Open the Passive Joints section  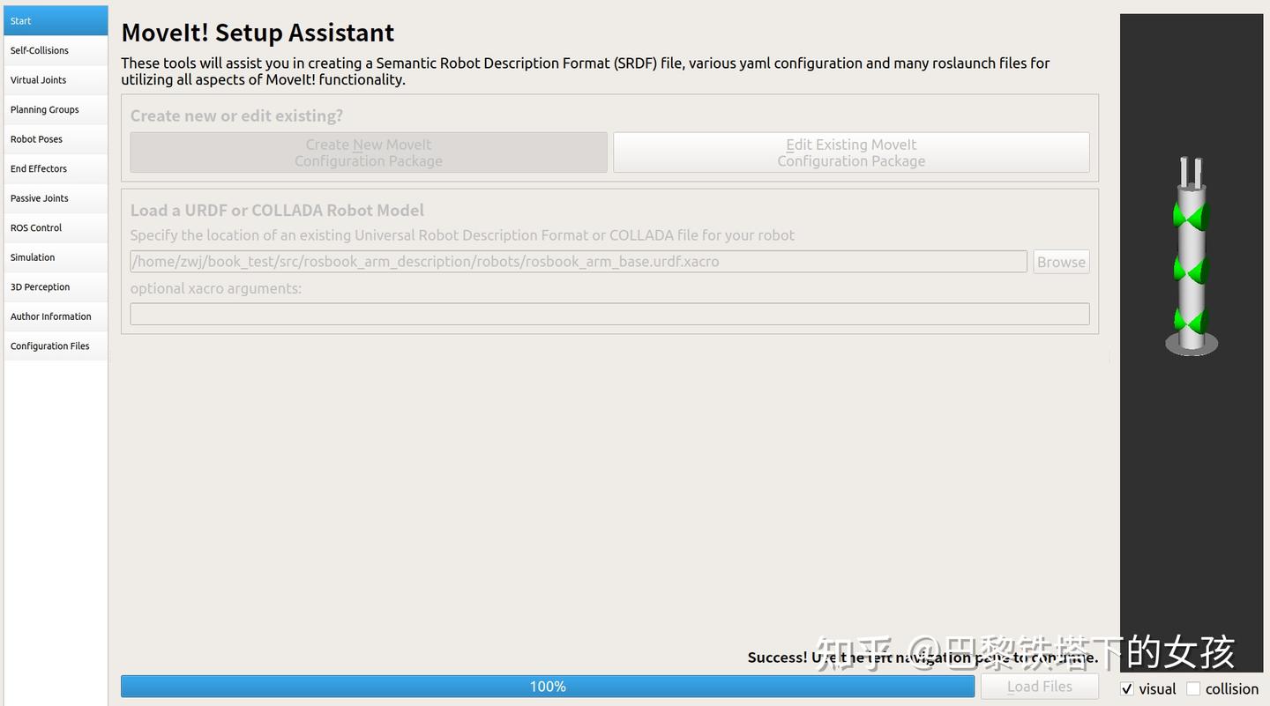39,197
